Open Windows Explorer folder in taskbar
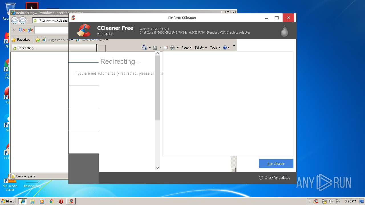 click(x=32, y=201)
